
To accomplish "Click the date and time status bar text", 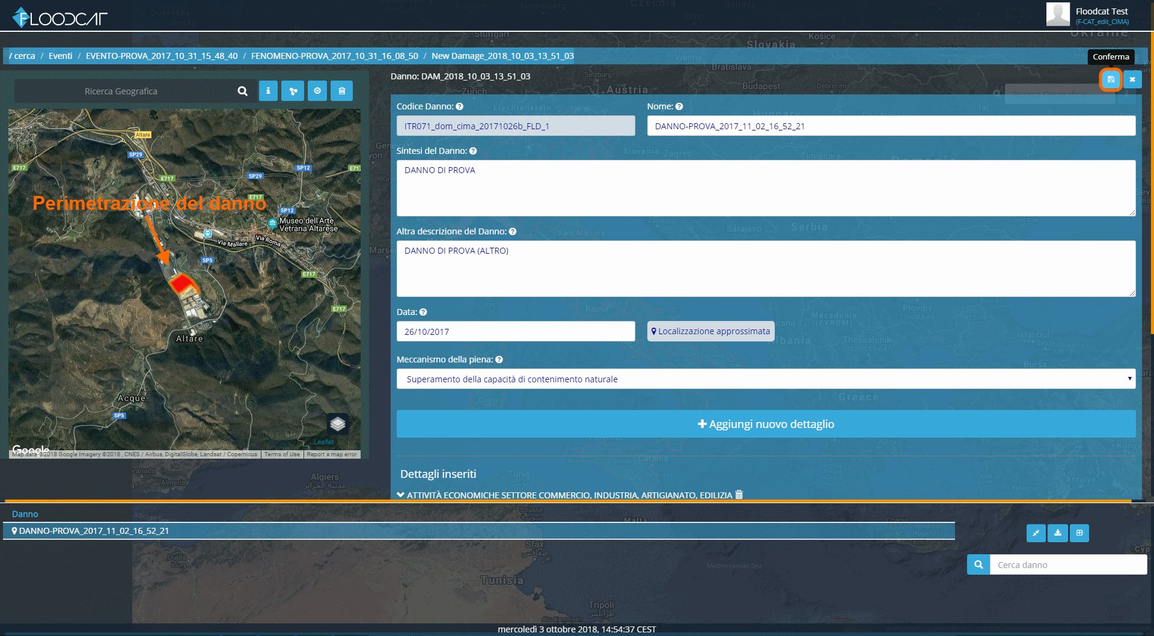I will (x=577, y=629).
